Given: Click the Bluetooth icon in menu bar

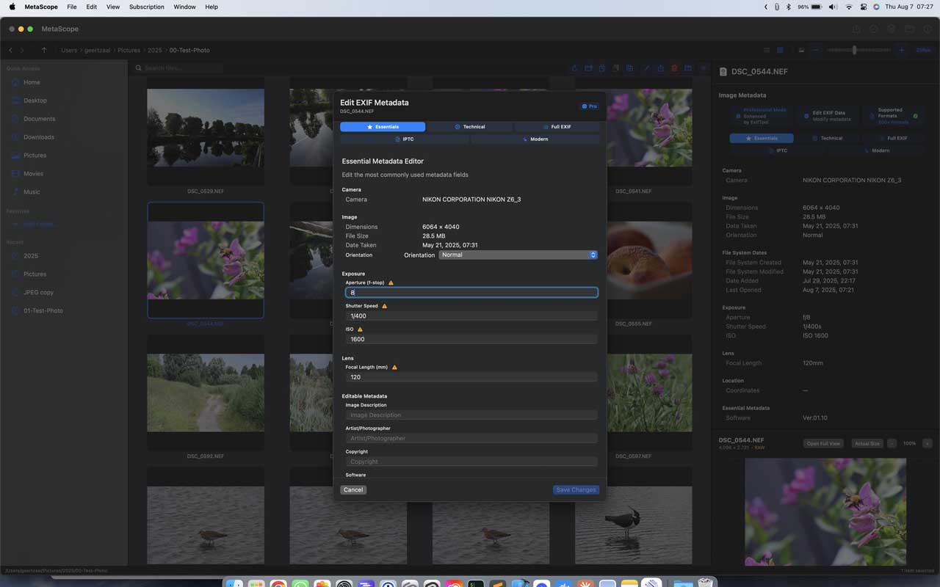Looking at the screenshot, I should click(x=789, y=7).
